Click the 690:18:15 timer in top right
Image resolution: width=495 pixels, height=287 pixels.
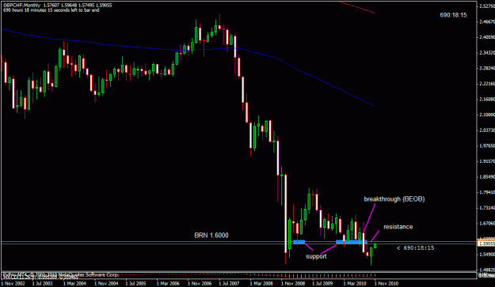click(453, 15)
